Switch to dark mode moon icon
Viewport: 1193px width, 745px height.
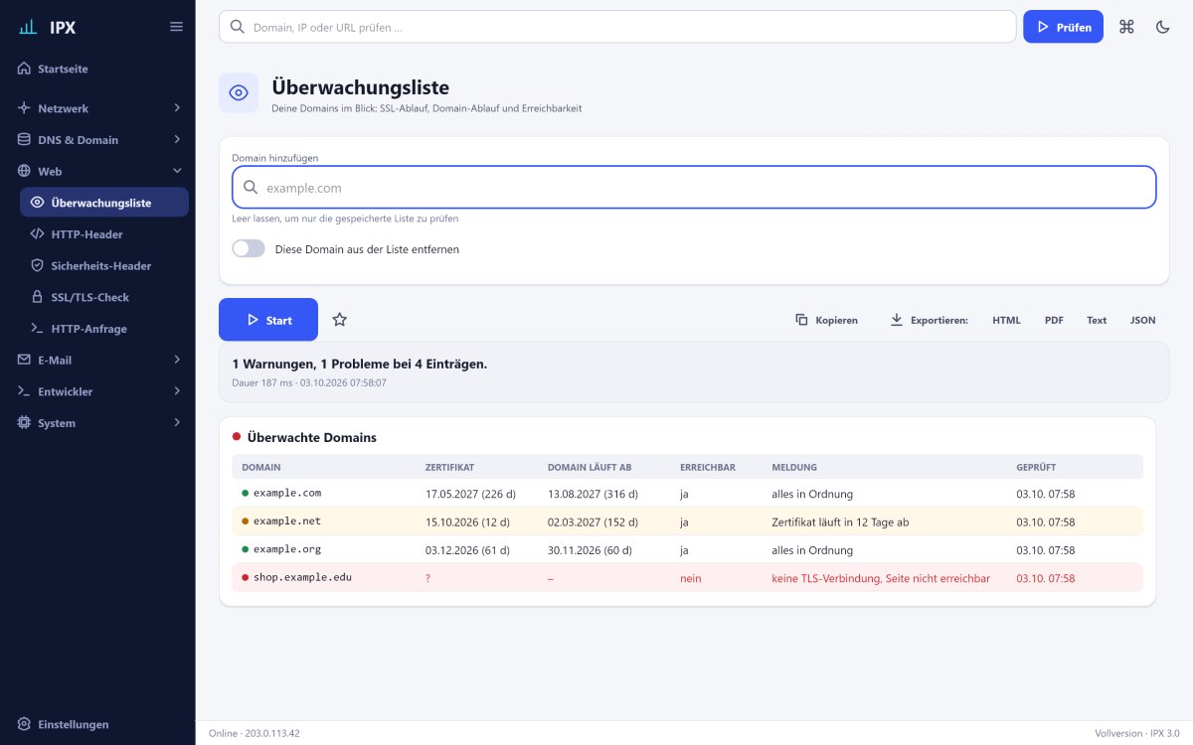click(1162, 27)
